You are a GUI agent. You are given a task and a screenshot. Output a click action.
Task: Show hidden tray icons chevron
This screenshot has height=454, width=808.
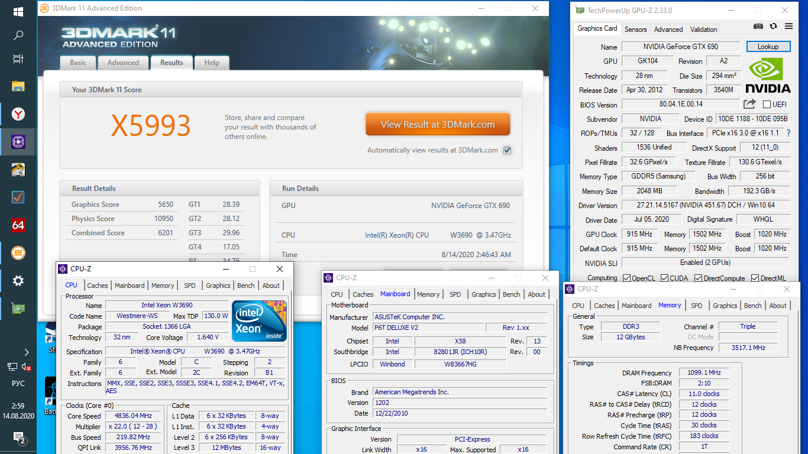coord(26,352)
